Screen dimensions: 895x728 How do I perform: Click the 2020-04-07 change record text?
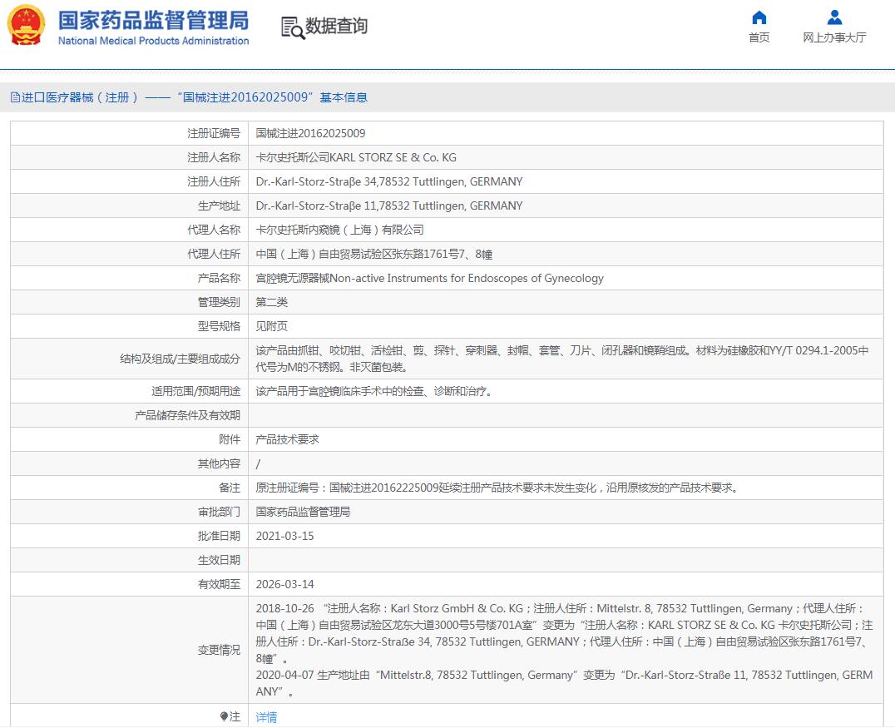click(x=564, y=683)
